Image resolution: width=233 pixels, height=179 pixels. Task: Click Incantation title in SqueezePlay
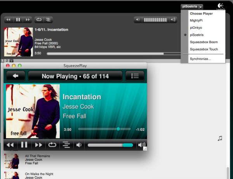point(82,97)
